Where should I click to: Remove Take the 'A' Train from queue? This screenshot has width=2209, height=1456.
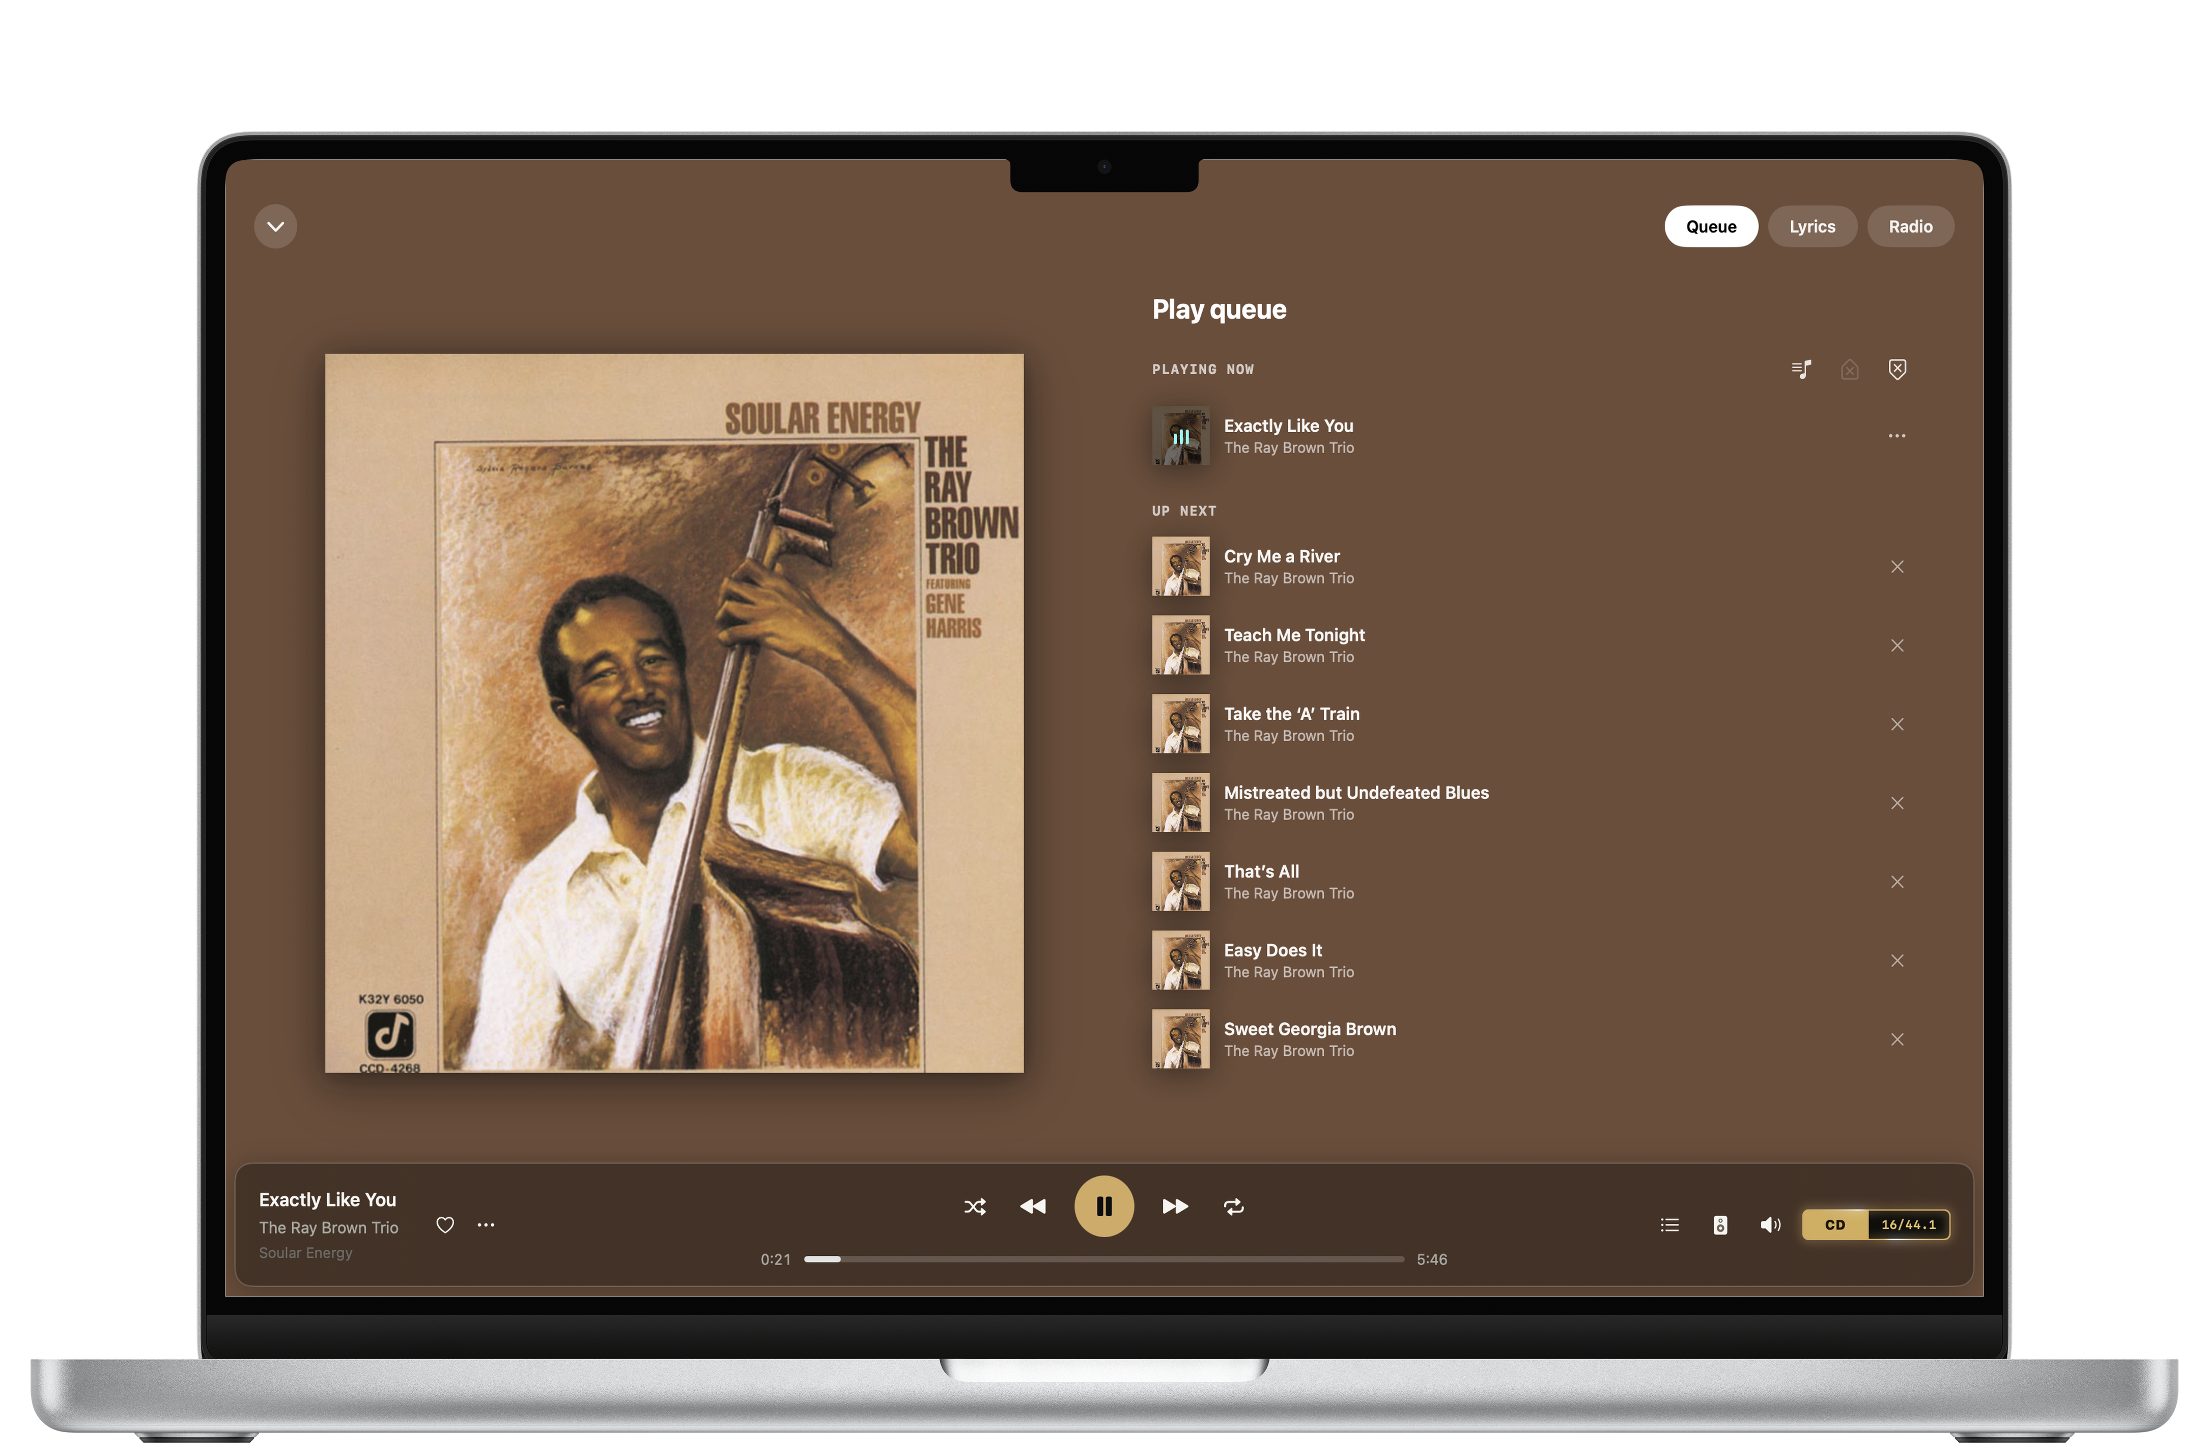(x=1897, y=724)
